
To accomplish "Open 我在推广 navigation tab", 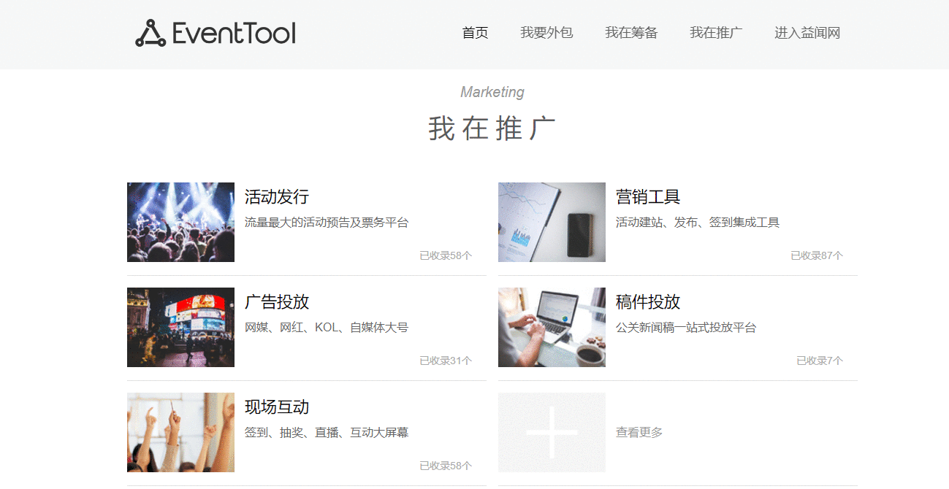I will pyautogui.click(x=716, y=33).
